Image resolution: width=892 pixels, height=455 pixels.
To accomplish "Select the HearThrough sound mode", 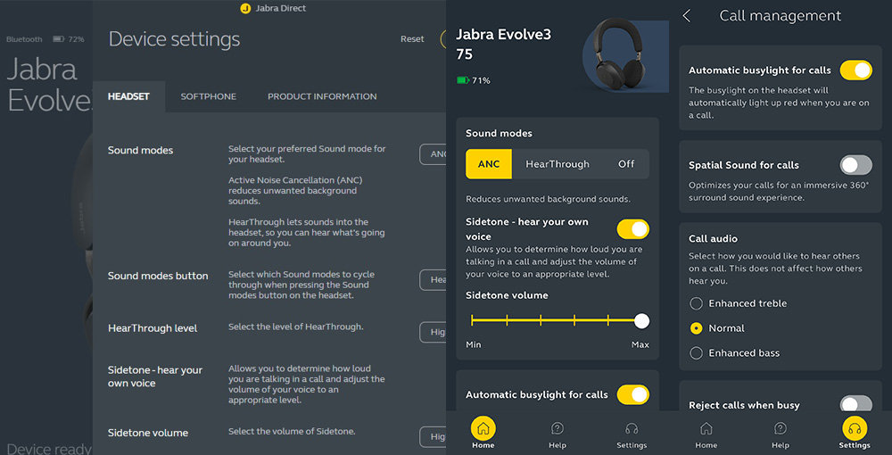I will pos(557,164).
